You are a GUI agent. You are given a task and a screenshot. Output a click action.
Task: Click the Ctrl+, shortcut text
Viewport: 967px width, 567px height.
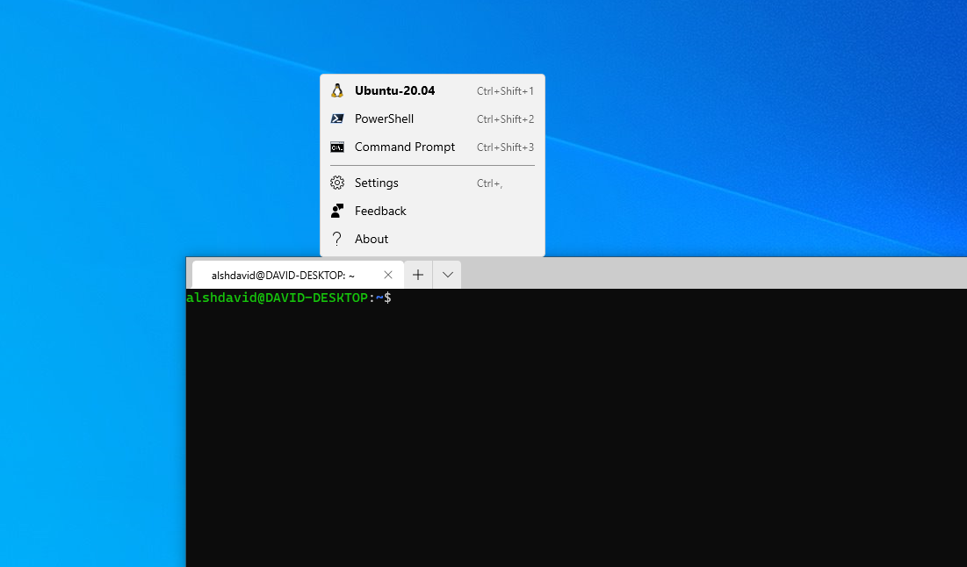tap(490, 183)
